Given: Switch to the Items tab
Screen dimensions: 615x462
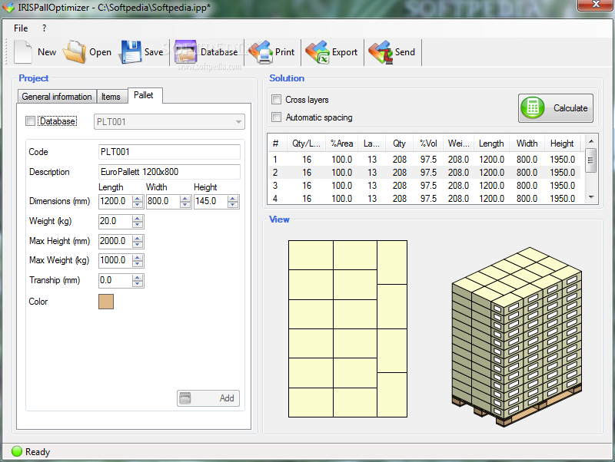Looking at the screenshot, I should pos(111,97).
